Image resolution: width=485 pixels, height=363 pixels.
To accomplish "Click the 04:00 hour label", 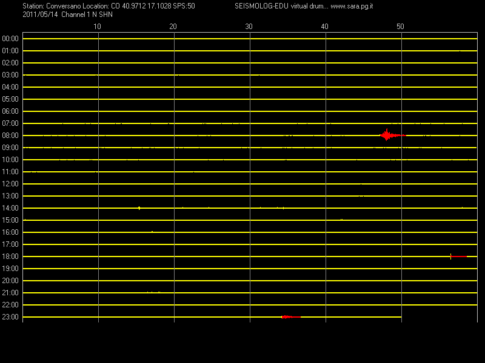I will [x=10, y=87].
